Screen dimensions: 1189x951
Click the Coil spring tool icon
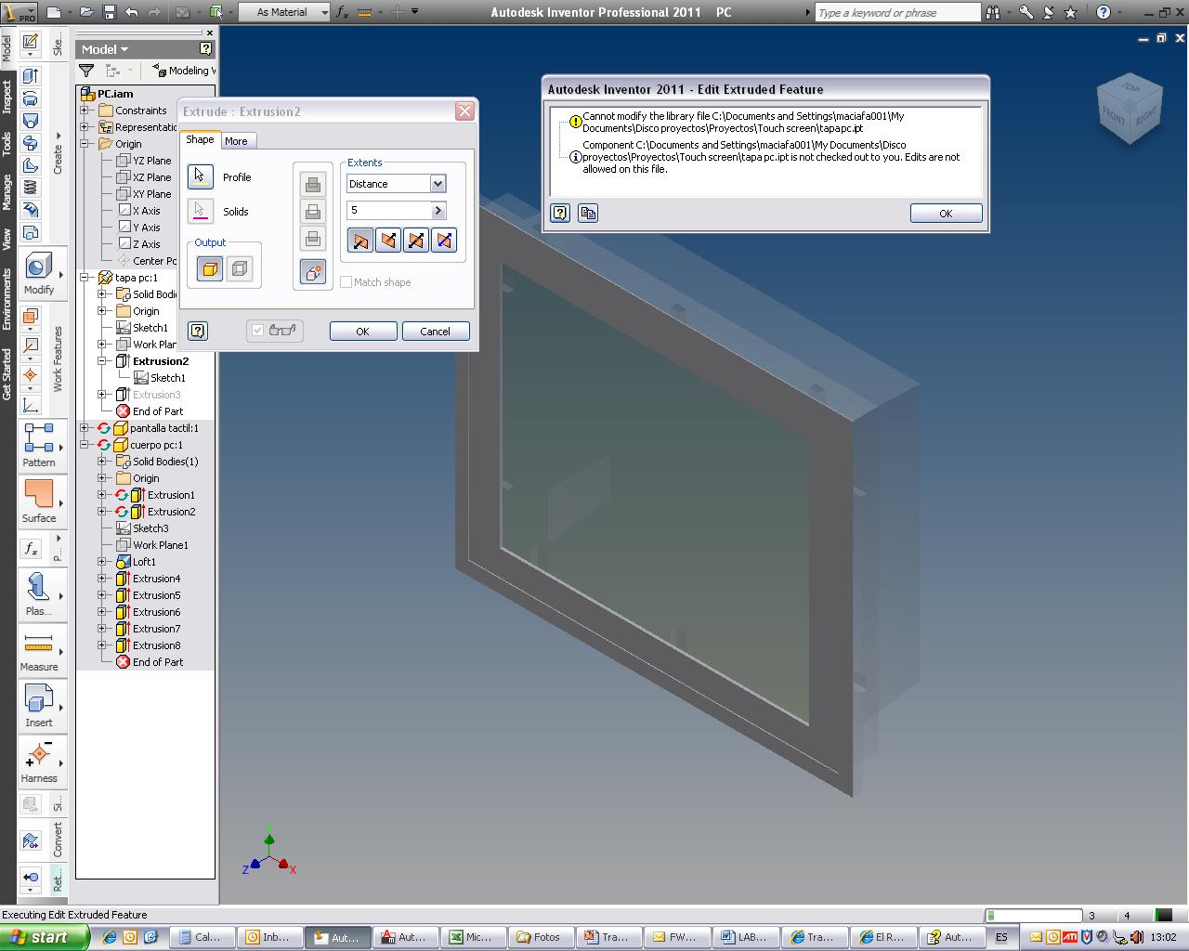click(x=31, y=188)
